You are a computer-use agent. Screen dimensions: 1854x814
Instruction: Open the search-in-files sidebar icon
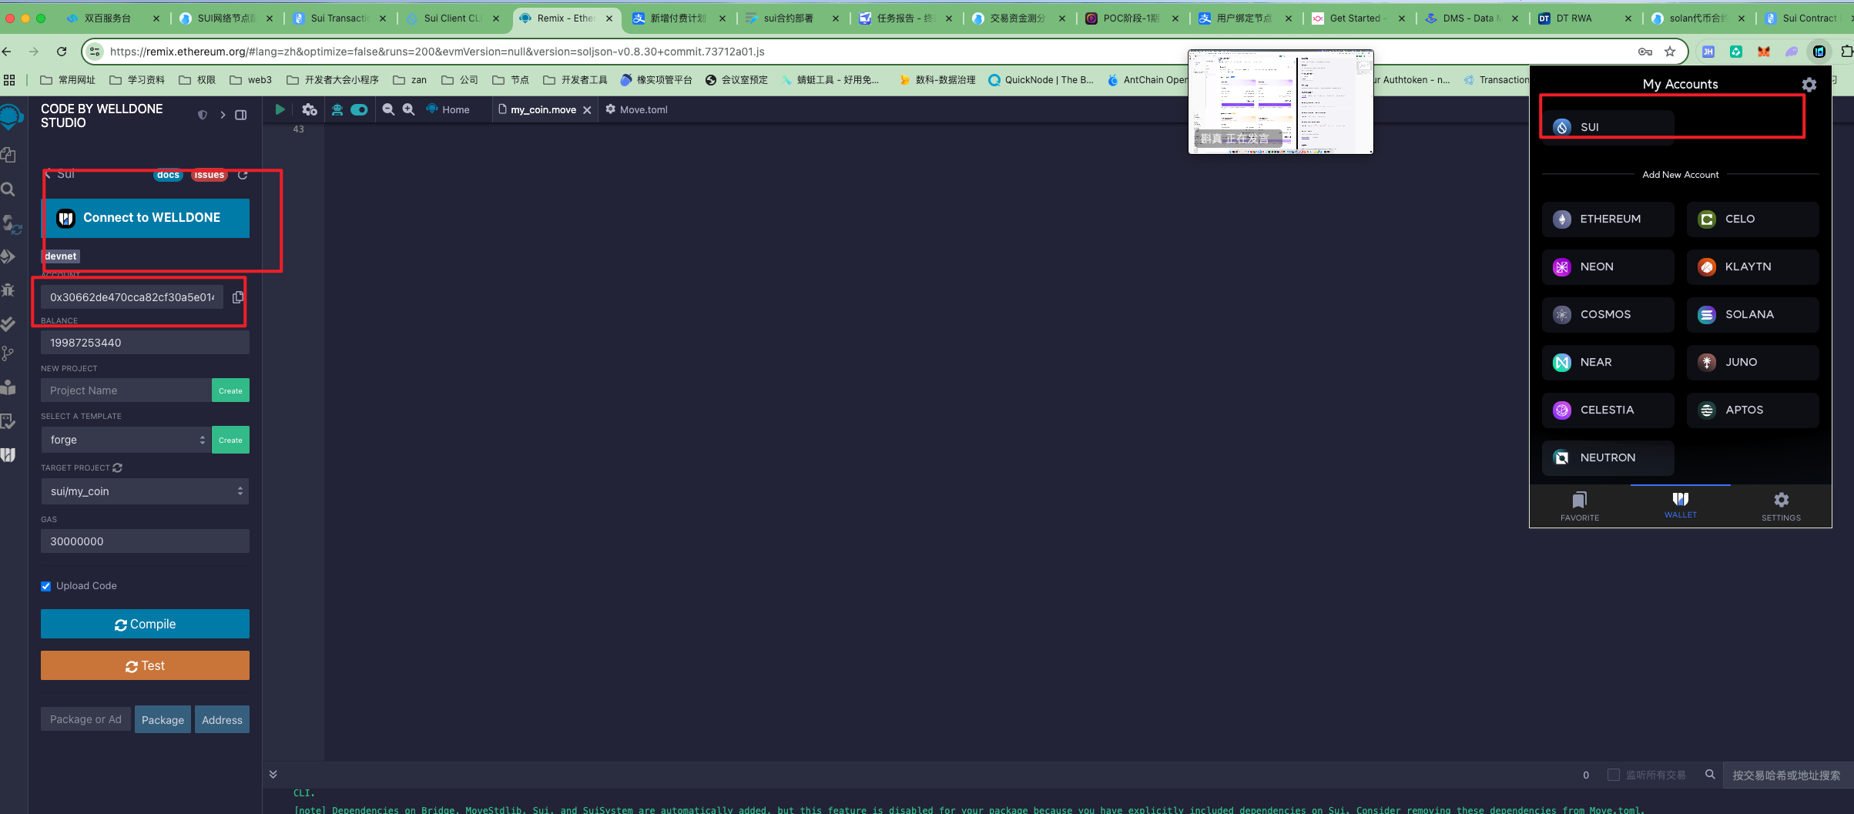click(x=8, y=189)
